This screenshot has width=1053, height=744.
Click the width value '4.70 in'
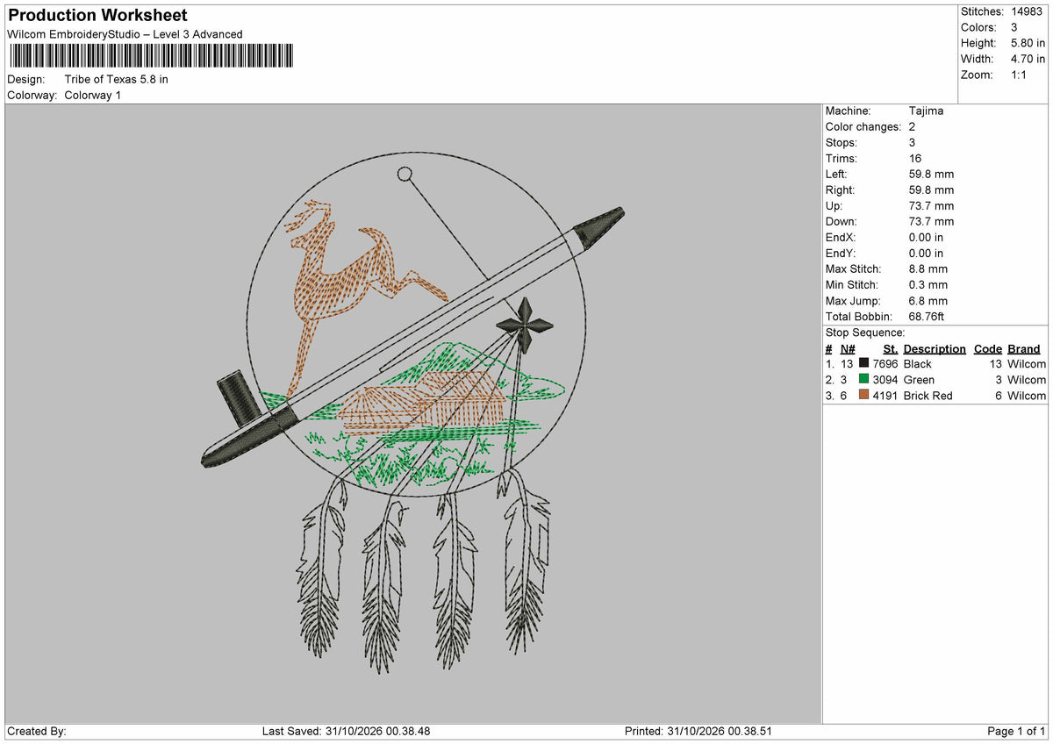pos(1028,59)
